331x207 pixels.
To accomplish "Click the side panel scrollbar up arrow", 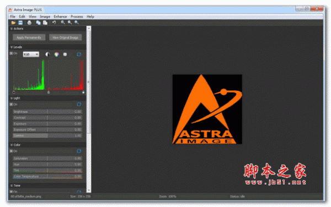I will [89, 28].
